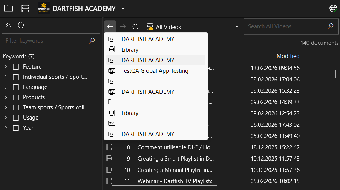This screenshot has width=340, height=190.
Task: Click modified date 13.02.2026 09:34:56
Action: (x=275, y=68)
